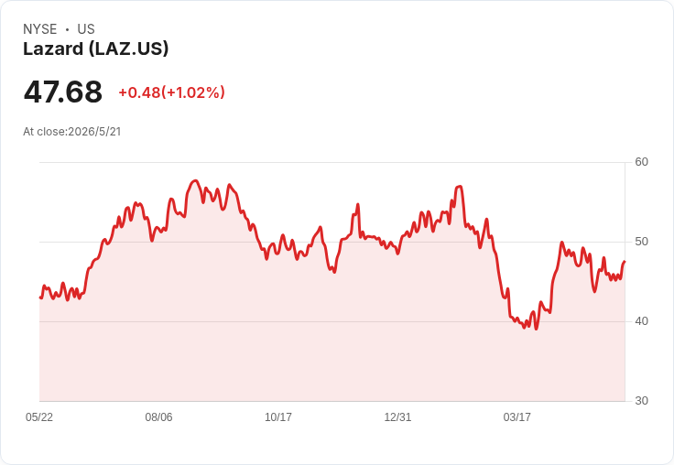Click the 30 y-axis price label

[641, 401]
